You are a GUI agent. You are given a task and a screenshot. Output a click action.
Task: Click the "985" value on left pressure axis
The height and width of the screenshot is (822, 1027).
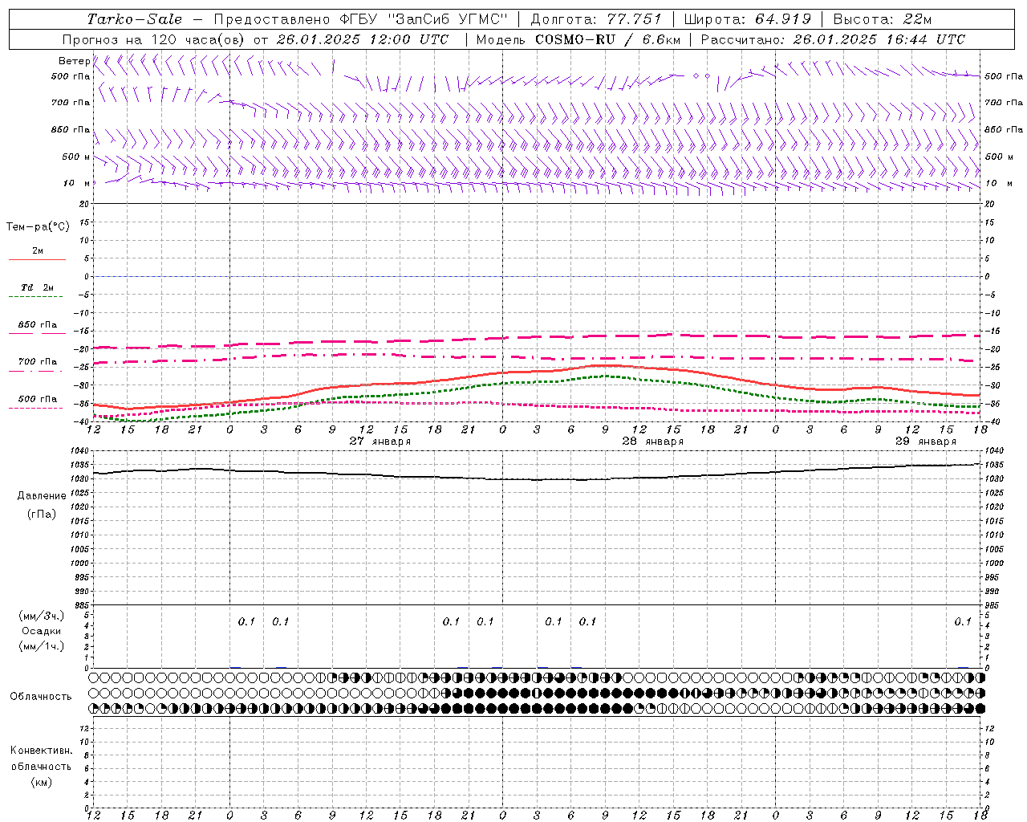(80, 605)
